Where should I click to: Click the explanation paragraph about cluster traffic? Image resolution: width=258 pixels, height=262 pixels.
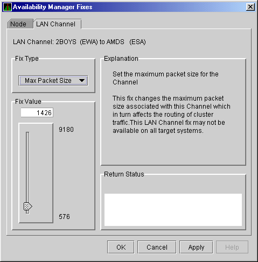171,115
